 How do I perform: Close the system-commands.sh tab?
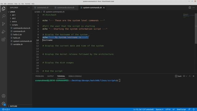(104, 7)
